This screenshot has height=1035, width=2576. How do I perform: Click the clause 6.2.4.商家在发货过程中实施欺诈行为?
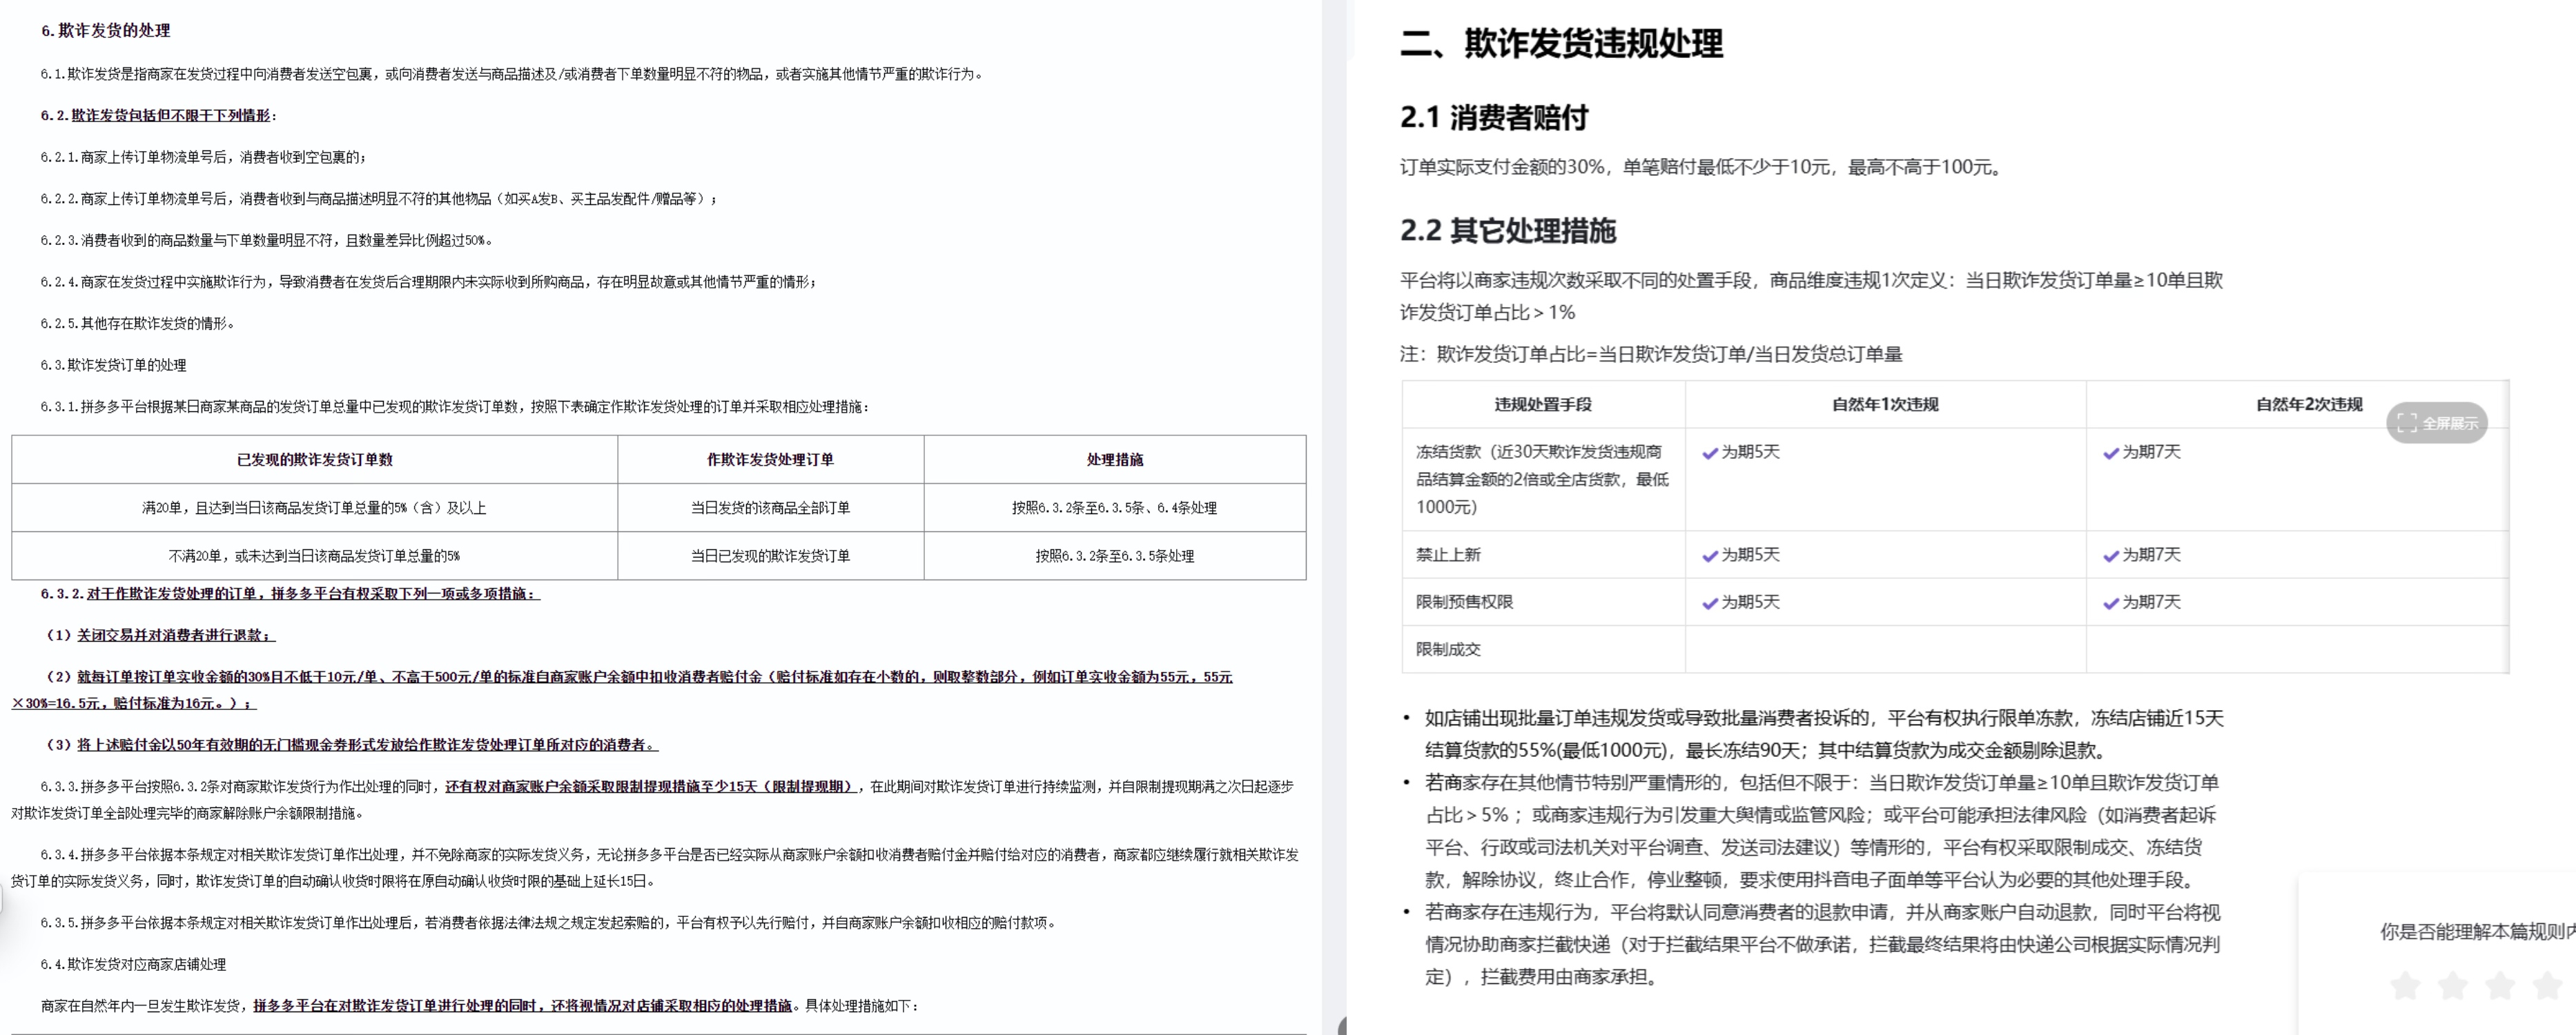428,282
